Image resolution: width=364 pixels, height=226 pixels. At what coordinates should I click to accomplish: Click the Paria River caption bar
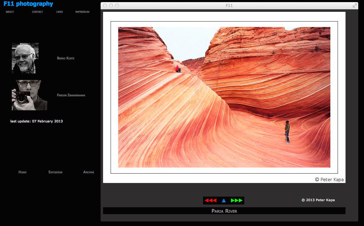[224, 211]
